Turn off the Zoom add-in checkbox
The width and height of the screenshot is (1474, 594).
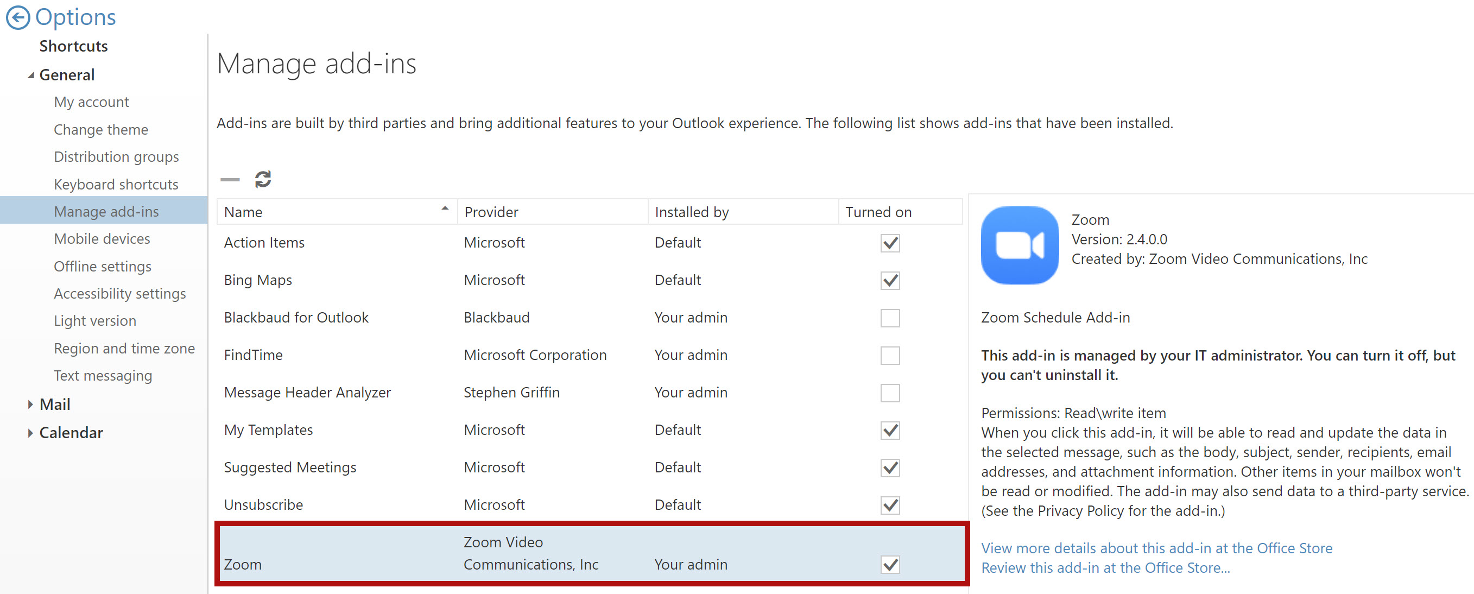[890, 565]
